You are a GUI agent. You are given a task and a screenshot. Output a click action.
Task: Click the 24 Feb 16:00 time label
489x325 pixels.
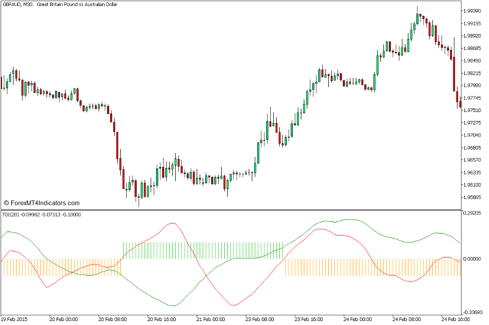tap(455, 318)
